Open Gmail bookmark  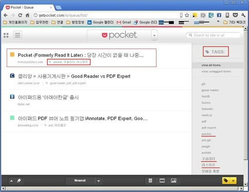[124, 22]
